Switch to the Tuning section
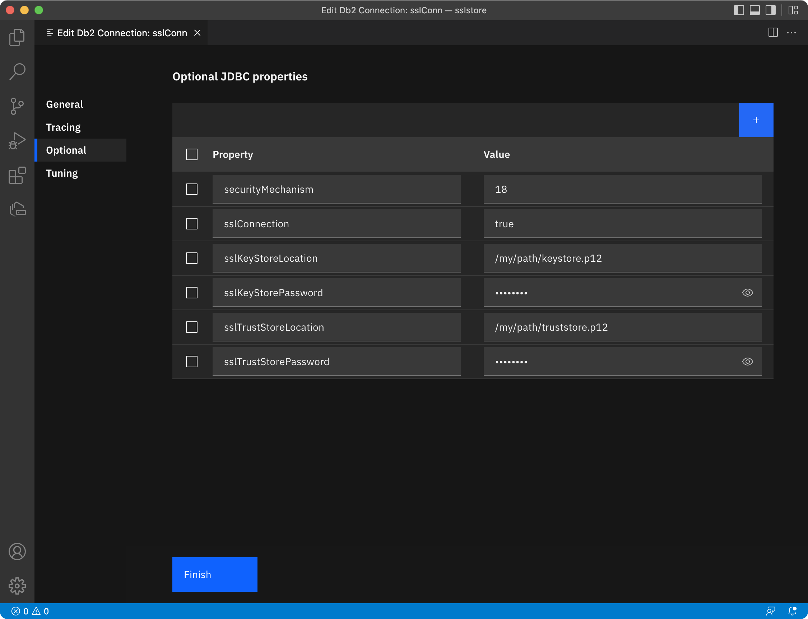 click(61, 173)
